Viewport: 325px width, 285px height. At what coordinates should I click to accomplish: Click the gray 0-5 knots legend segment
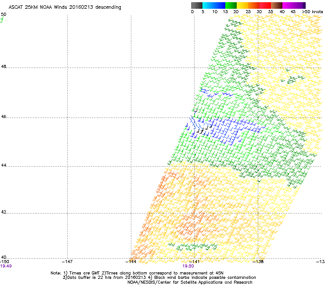(197, 5)
